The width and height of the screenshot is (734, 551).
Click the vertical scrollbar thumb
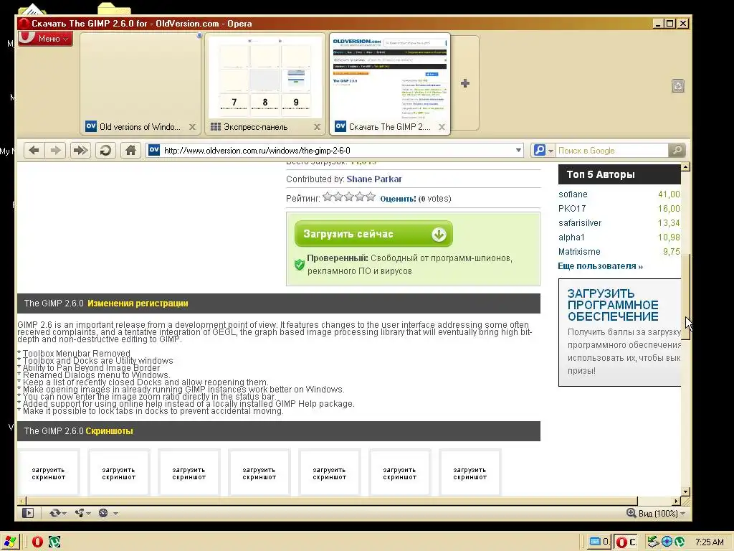click(685, 297)
